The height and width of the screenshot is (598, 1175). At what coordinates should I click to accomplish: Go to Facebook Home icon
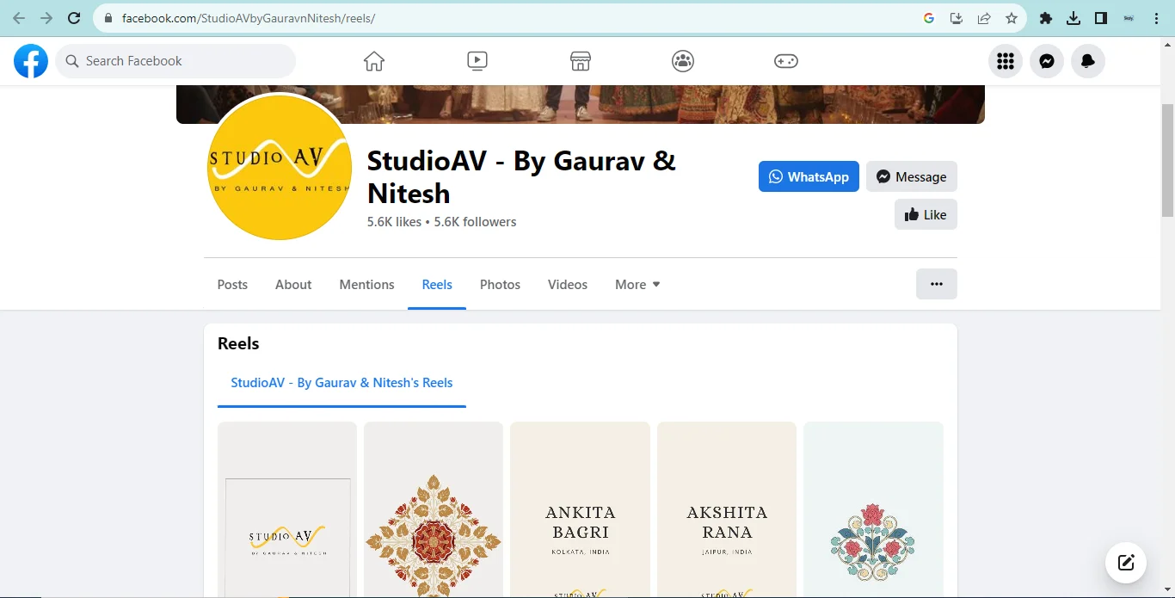tap(373, 61)
